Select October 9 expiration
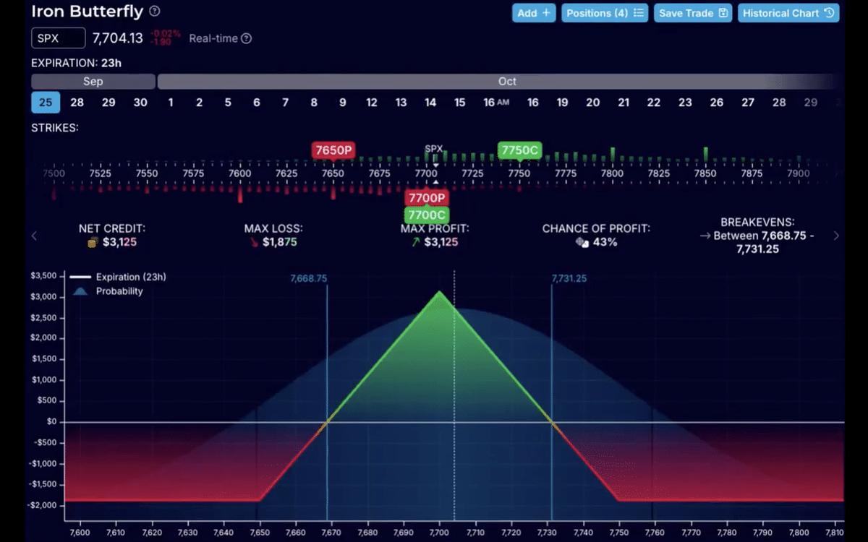868x542 pixels. [342, 103]
